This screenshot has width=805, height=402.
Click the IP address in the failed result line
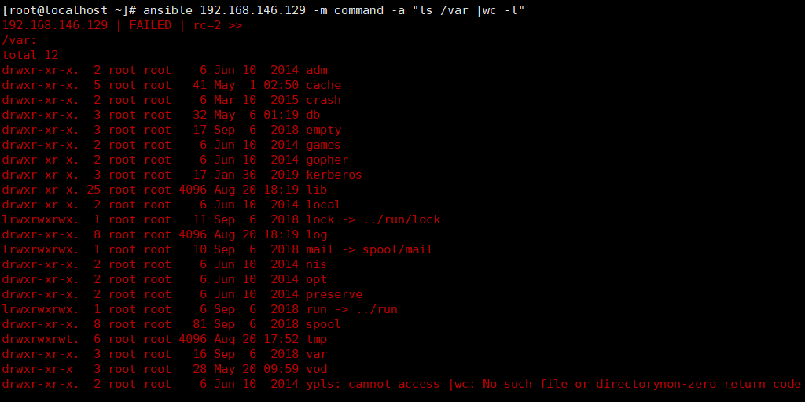pyautogui.click(x=55, y=25)
